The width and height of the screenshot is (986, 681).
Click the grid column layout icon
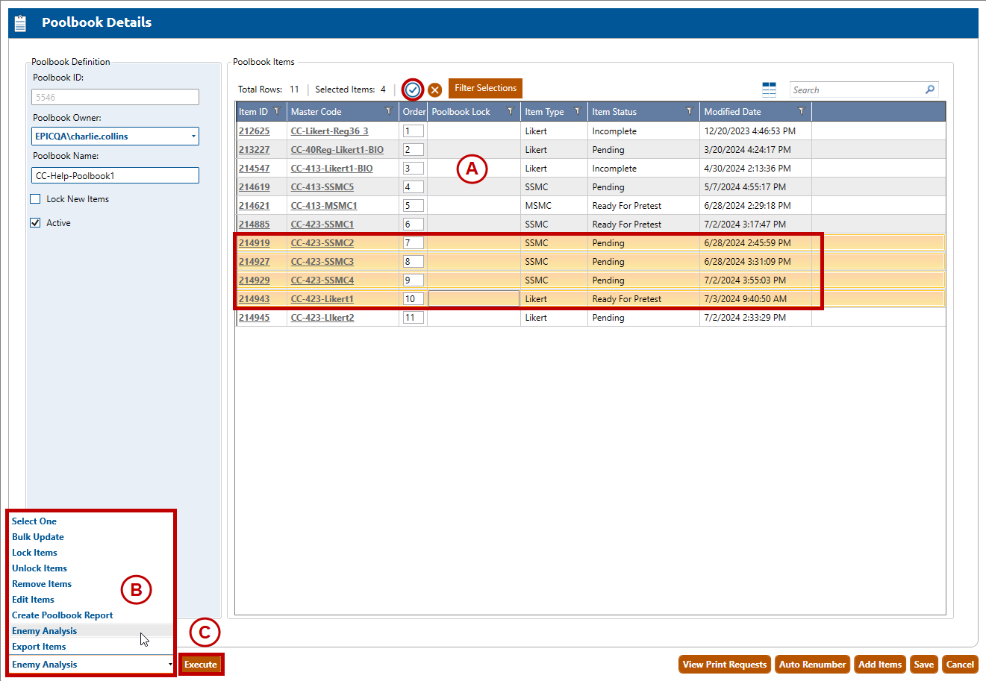769,90
